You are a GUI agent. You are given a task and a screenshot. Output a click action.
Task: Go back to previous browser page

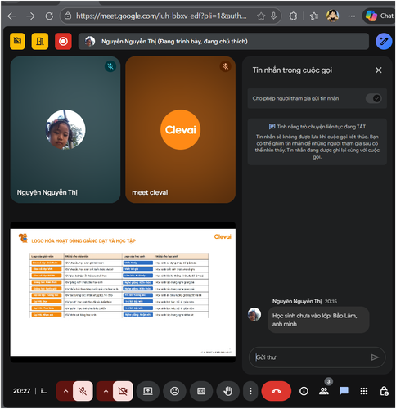pos(11,16)
